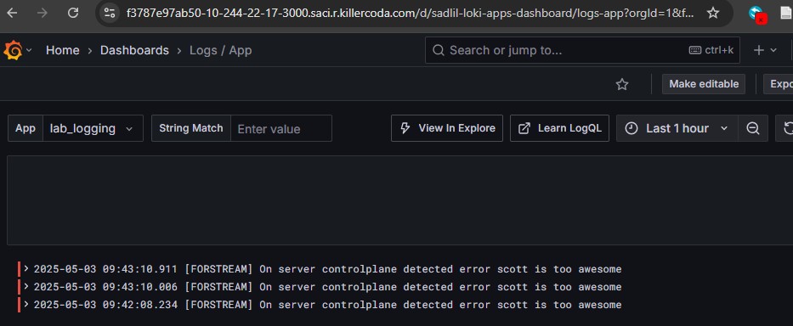Click the ctrl+k keyboard shortcut hint

(711, 50)
